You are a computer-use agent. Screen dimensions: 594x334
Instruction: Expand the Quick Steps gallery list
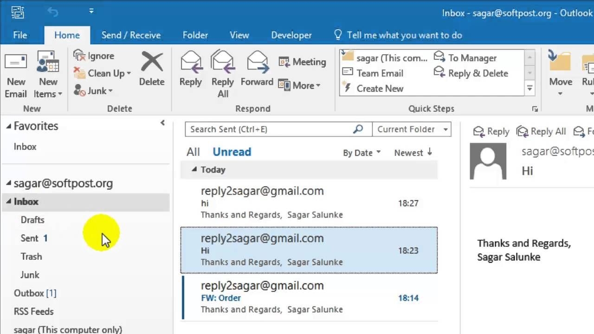(529, 88)
